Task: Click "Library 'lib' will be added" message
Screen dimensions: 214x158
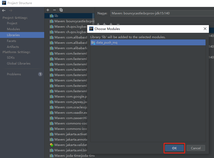Action: coord(128,37)
